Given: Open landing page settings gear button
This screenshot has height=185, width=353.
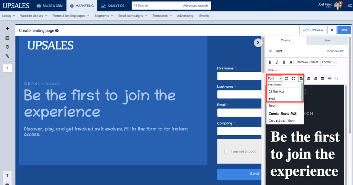Looking at the screenshot, I should click(332, 30).
